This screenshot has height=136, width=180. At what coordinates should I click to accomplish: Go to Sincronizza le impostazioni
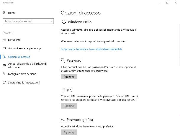(x=24, y=83)
